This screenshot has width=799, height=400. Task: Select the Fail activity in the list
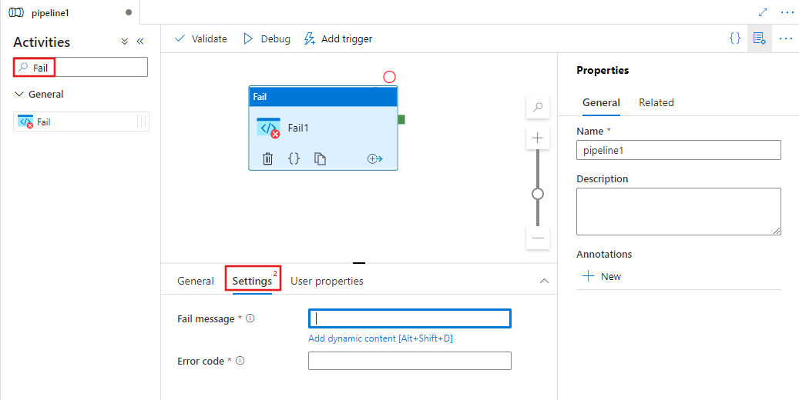pyautogui.click(x=81, y=122)
